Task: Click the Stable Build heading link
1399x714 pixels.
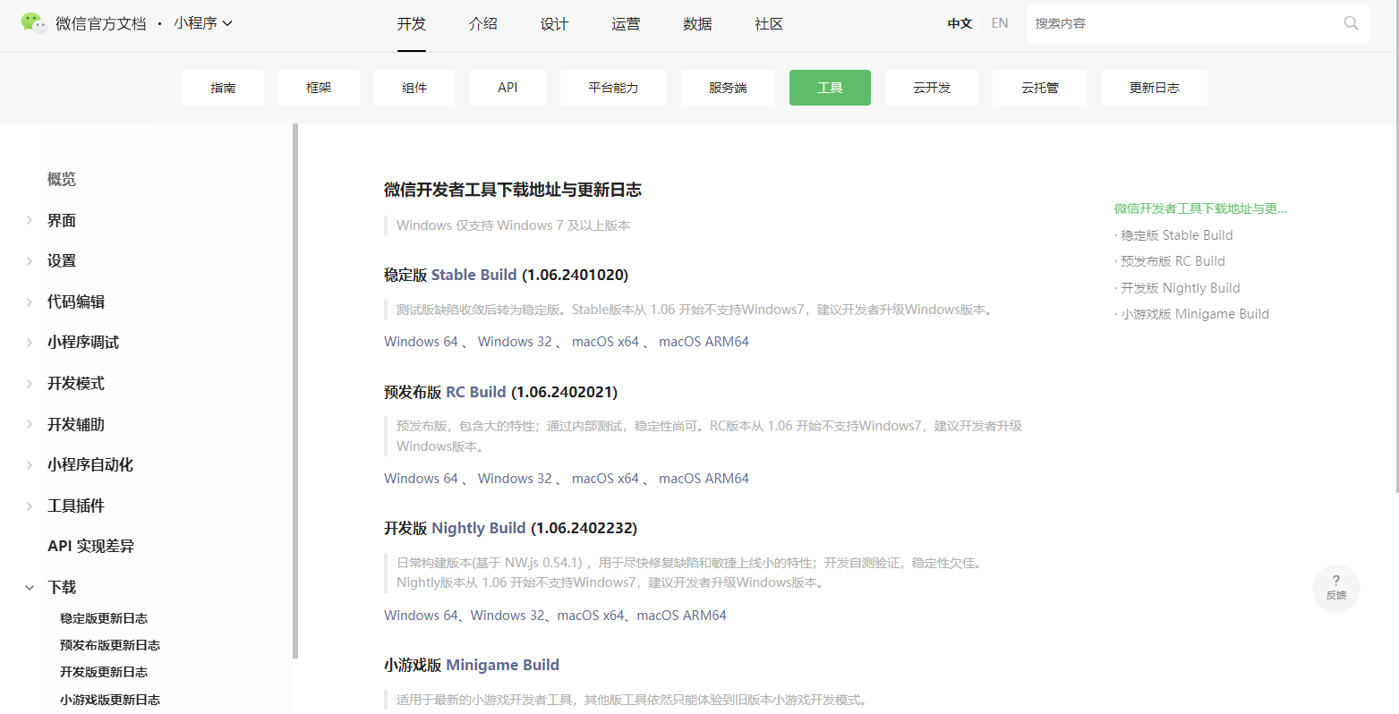Action: click(x=474, y=275)
